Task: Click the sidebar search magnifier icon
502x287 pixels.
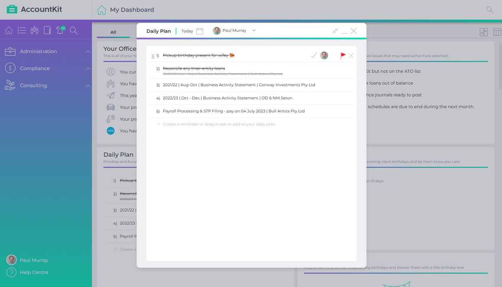Action: (x=74, y=31)
